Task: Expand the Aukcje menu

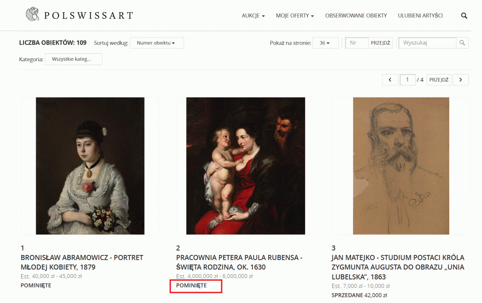Action: click(253, 16)
